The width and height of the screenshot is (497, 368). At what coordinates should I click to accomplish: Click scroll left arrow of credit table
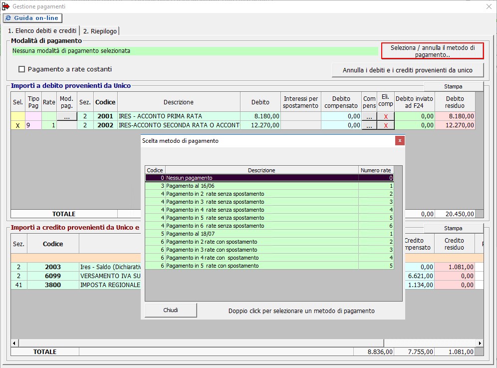(14, 343)
